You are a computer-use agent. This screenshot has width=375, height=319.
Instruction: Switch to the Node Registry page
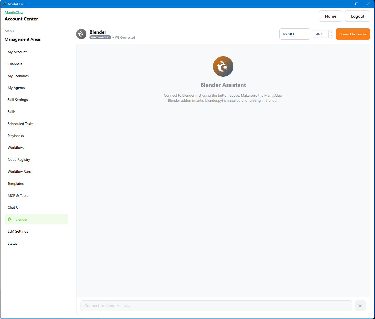click(19, 159)
